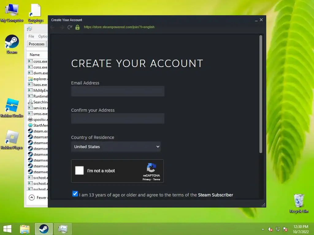Click the forward arrow in Steam window
The width and height of the screenshot is (314, 235).
pyautogui.click(x=61, y=27)
